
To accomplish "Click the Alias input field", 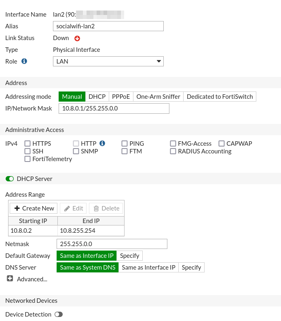I will (108, 26).
